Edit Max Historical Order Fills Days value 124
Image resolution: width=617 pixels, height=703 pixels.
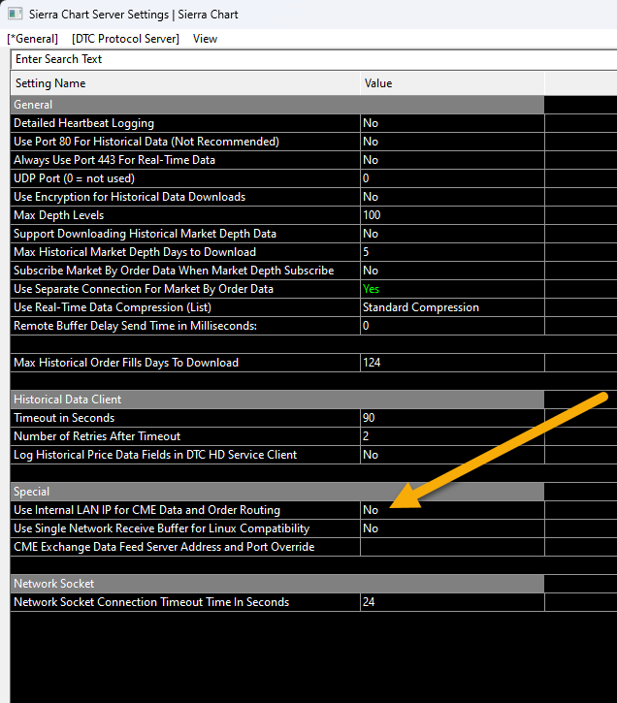pyautogui.click(x=452, y=363)
